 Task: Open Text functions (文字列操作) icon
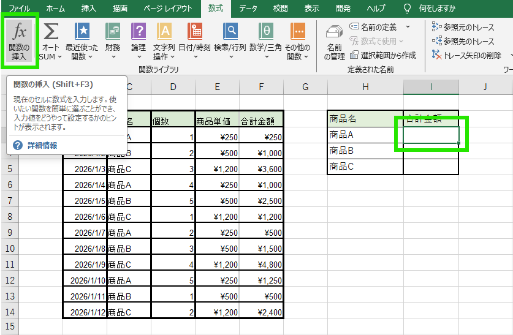164,32
